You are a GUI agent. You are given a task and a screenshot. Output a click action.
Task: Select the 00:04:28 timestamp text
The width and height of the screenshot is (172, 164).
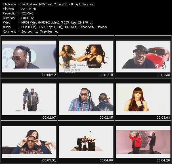tap(163, 160)
